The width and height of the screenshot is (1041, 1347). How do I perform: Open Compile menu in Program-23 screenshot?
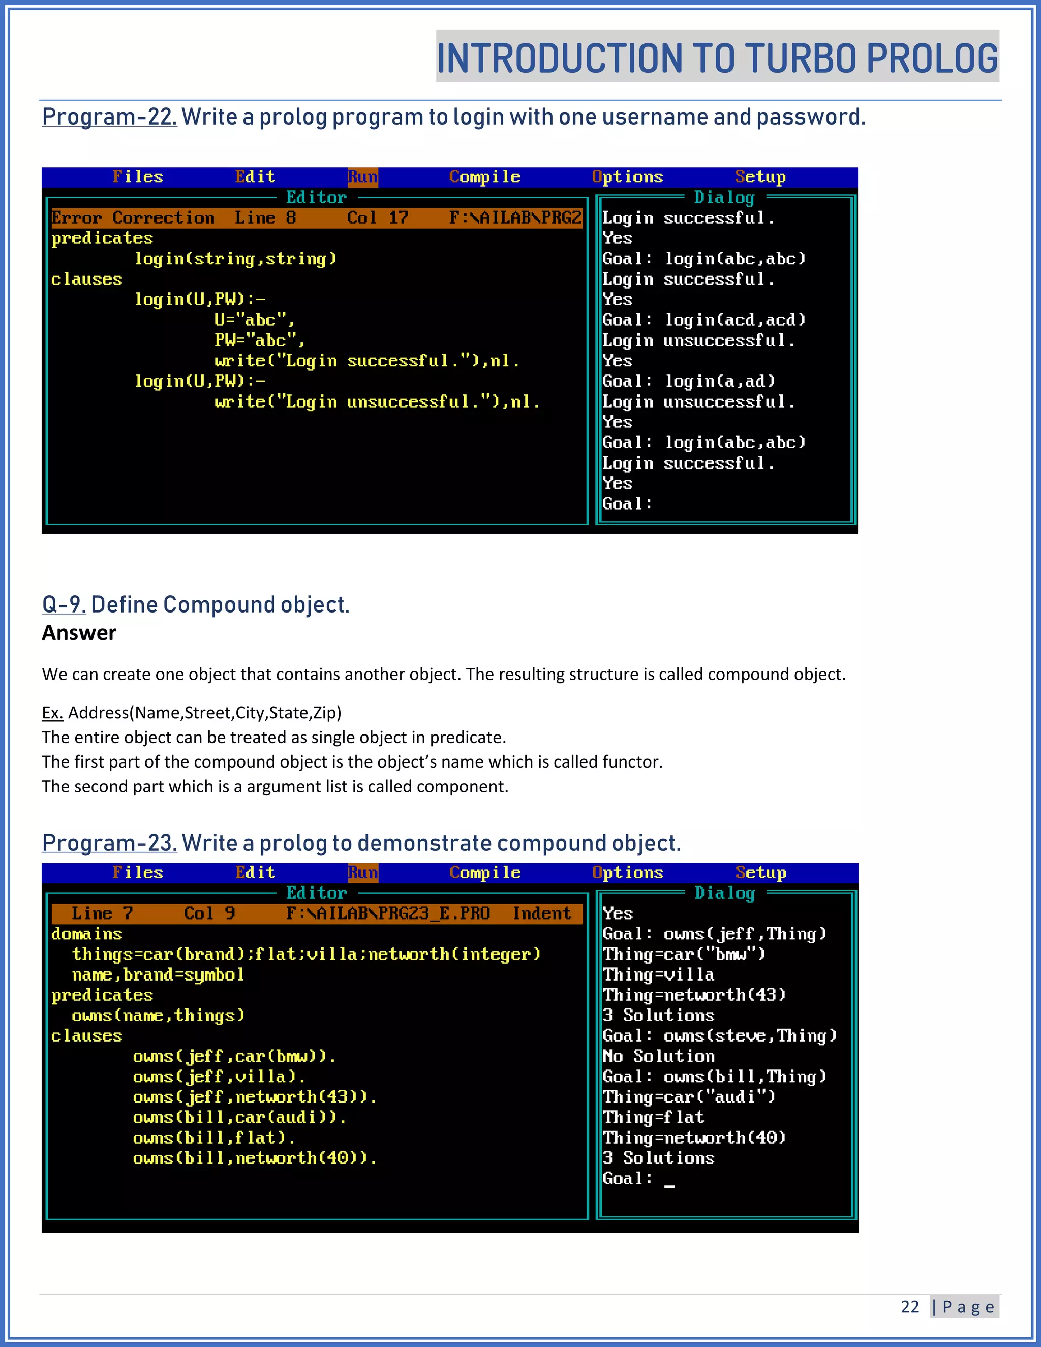click(485, 873)
